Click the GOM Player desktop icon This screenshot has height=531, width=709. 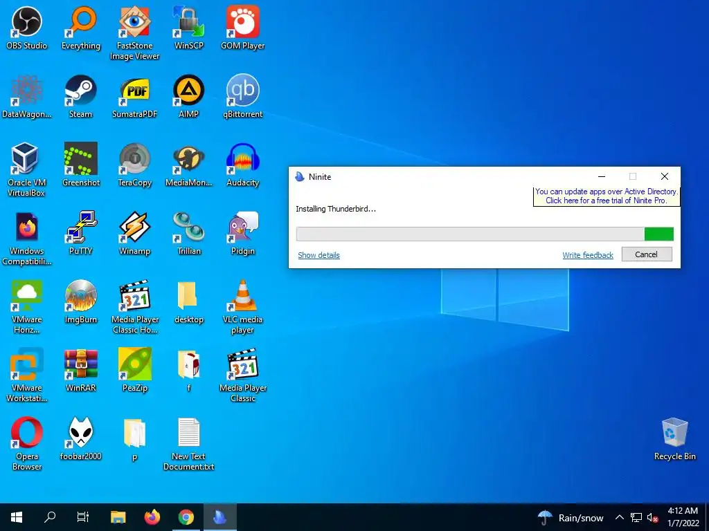coord(243,28)
